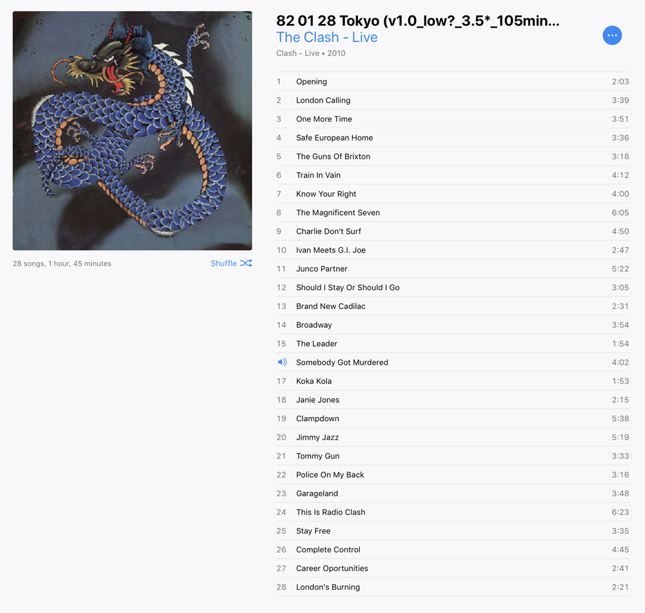Open The Clash - Live artist link
Image resolution: width=645 pixels, height=613 pixels.
tap(326, 37)
